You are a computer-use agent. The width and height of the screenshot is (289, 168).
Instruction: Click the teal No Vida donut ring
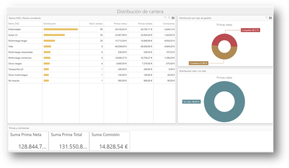tap(224, 117)
